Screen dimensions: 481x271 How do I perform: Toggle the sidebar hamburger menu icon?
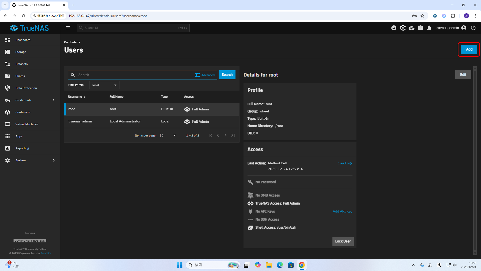point(68,28)
